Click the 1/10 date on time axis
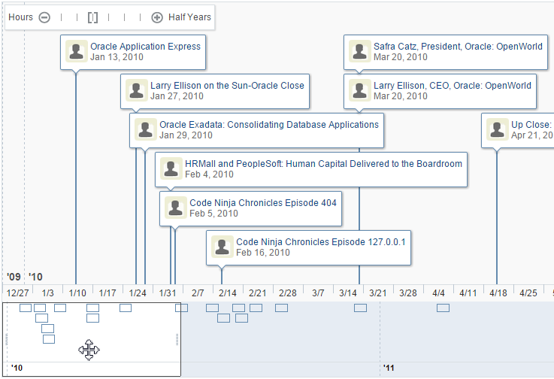 pyautogui.click(x=77, y=293)
